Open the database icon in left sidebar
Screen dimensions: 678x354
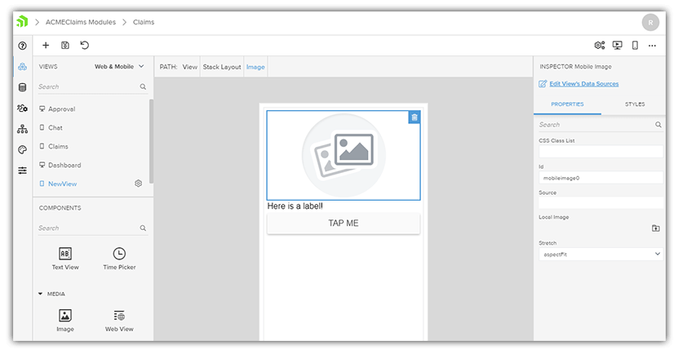pyautogui.click(x=22, y=87)
